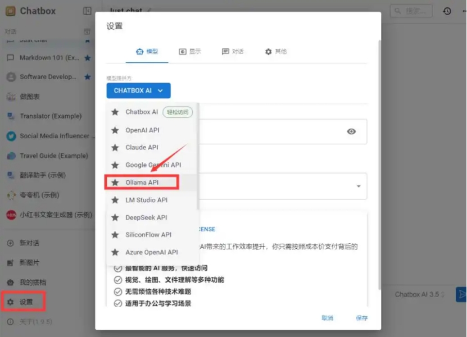Image resolution: width=467 pixels, height=337 pixels.
Task: Click star icon beside LM Studio API
Action: (115, 200)
